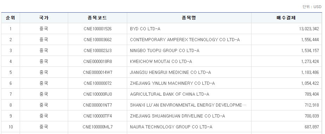The height and width of the screenshot is (134, 325).
Task: Click the 종목코드 column header
Action: pyautogui.click(x=97, y=18)
